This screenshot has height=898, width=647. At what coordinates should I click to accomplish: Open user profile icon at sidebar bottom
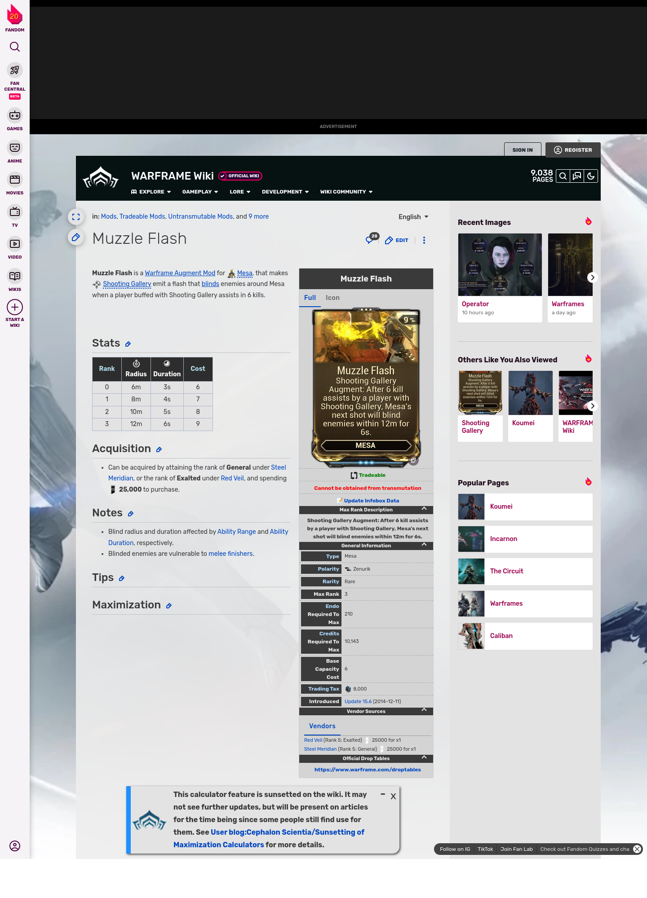[15, 846]
